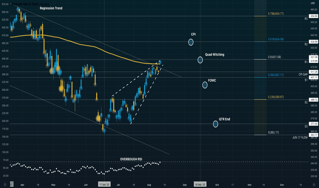Click the Aug label on time axis
Viewport: 319px width, 188px height.
coord(149,185)
